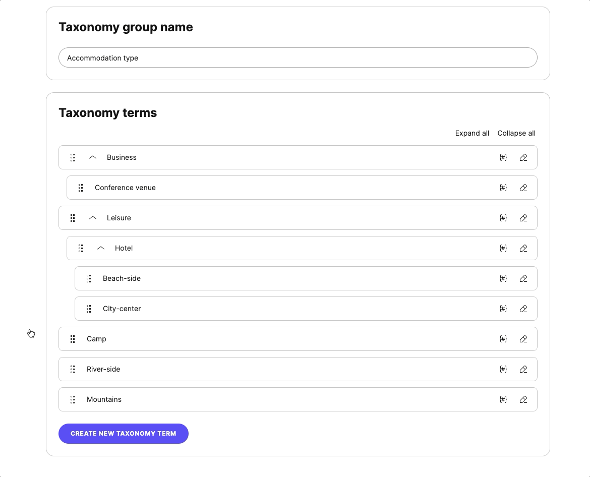The image size is (590, 477).
Task: Click the Expand all link
Action: point(472,133)
